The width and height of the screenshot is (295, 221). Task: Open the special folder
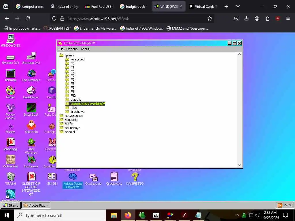[67, 132]
